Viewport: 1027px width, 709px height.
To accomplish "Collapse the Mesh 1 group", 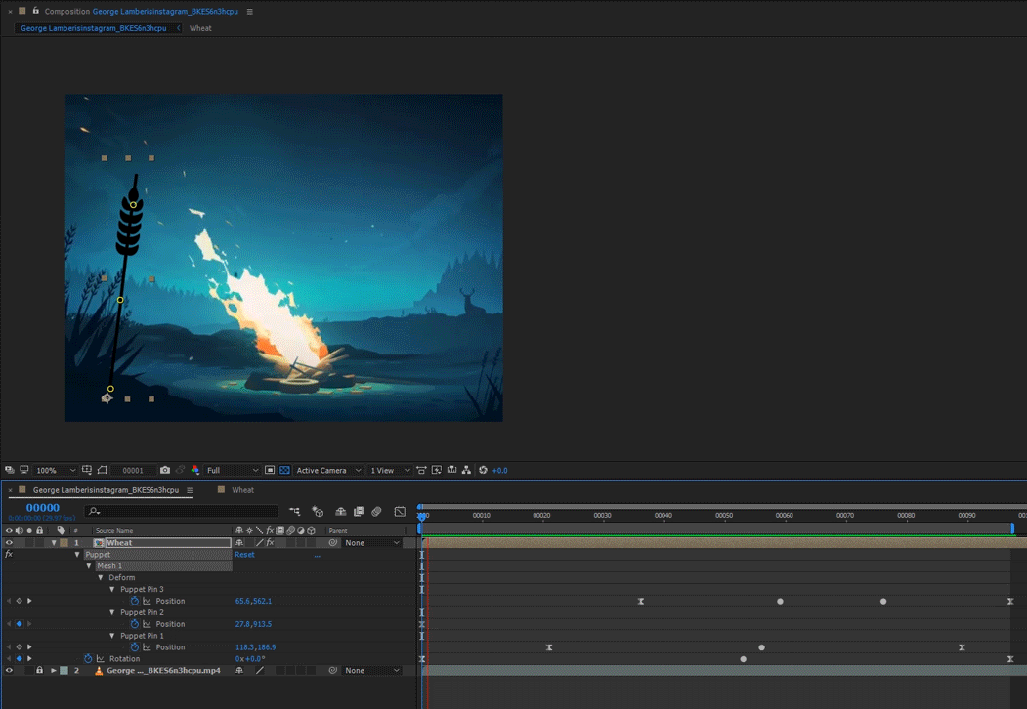I will pyautogui.click(x=89, y=566).
